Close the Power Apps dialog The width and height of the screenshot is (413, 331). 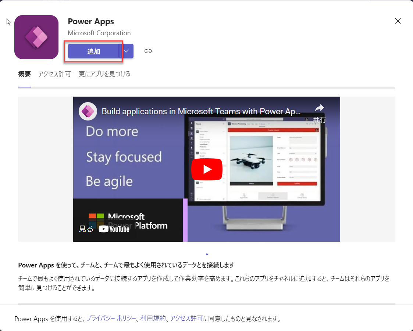(398, 21)
